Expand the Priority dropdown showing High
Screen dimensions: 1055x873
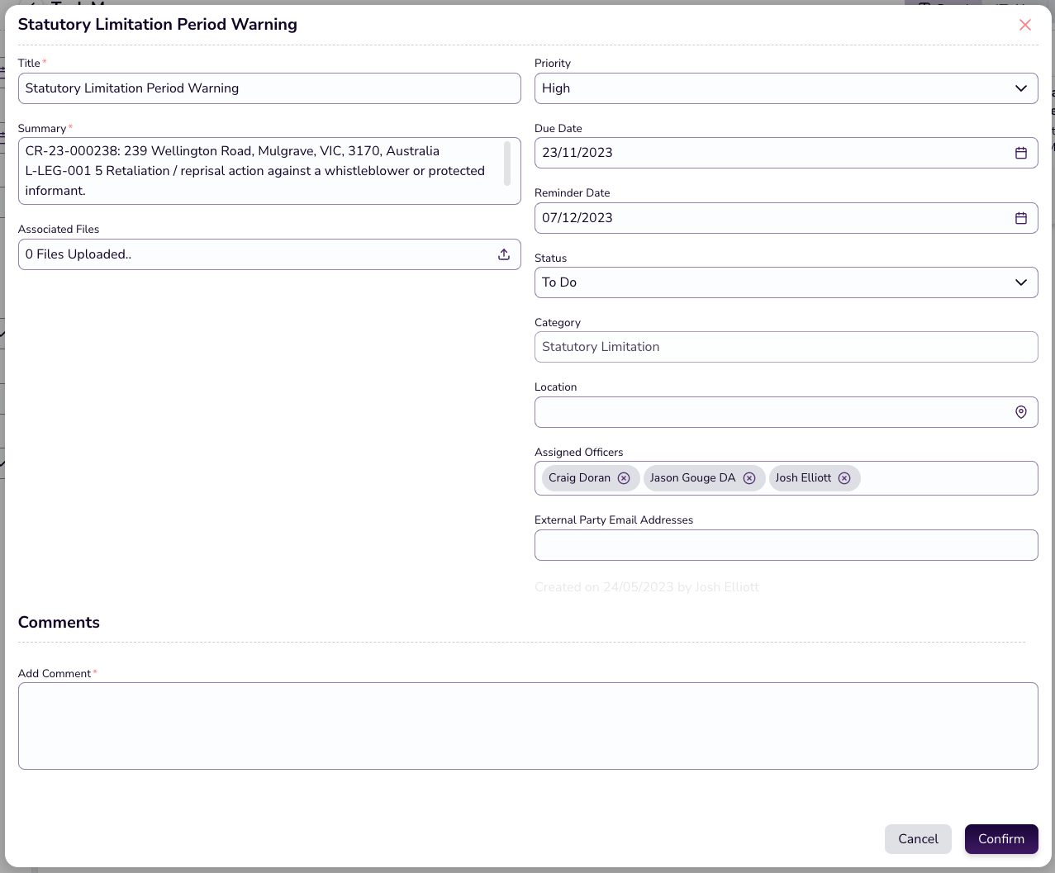point(785,88)
